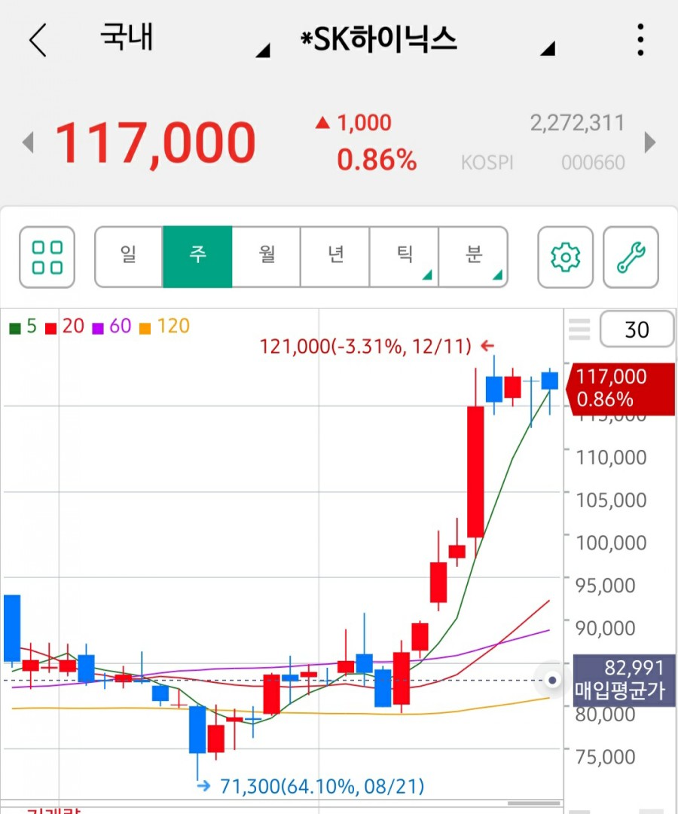
Task: Select the red 20-period moving average legend
Action: 65,326
